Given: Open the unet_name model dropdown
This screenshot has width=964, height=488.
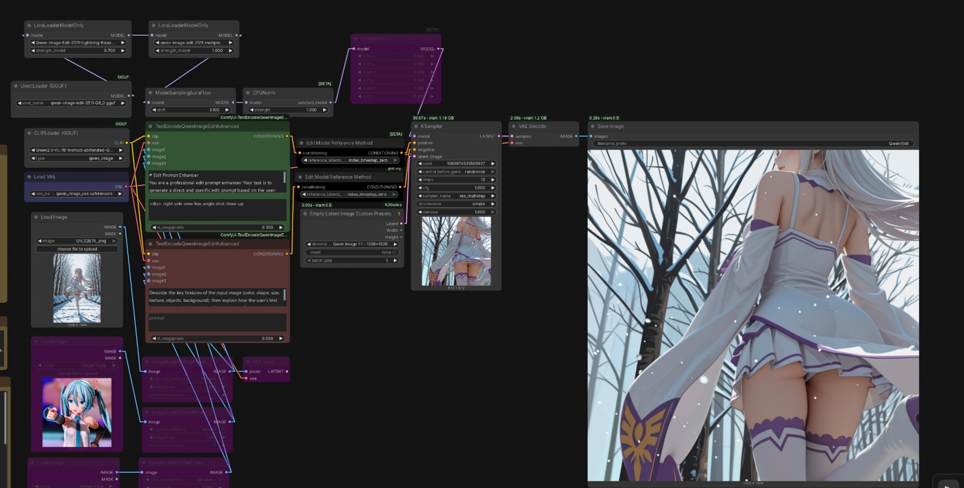Looking at the screenshot, I should pyautogui.click(x=72, y=103).
